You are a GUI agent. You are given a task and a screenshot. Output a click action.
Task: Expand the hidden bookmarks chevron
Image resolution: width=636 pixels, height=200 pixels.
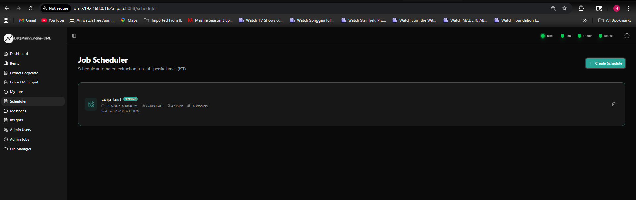point(585,20)
